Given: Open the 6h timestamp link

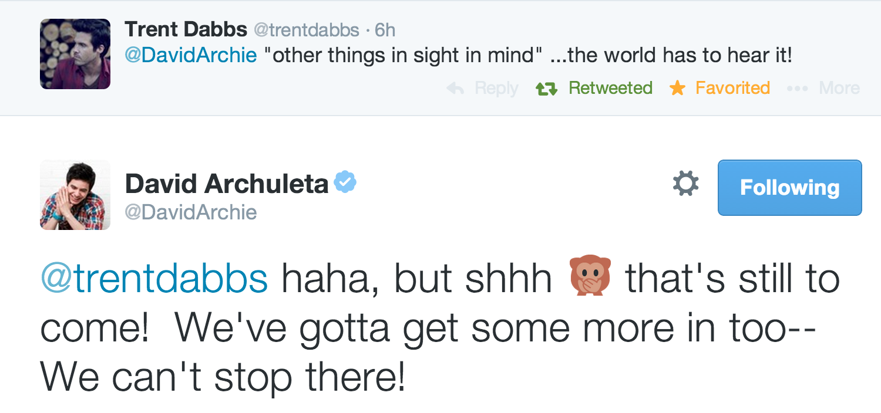Looking at the screenshot, I should pos(385,29).
